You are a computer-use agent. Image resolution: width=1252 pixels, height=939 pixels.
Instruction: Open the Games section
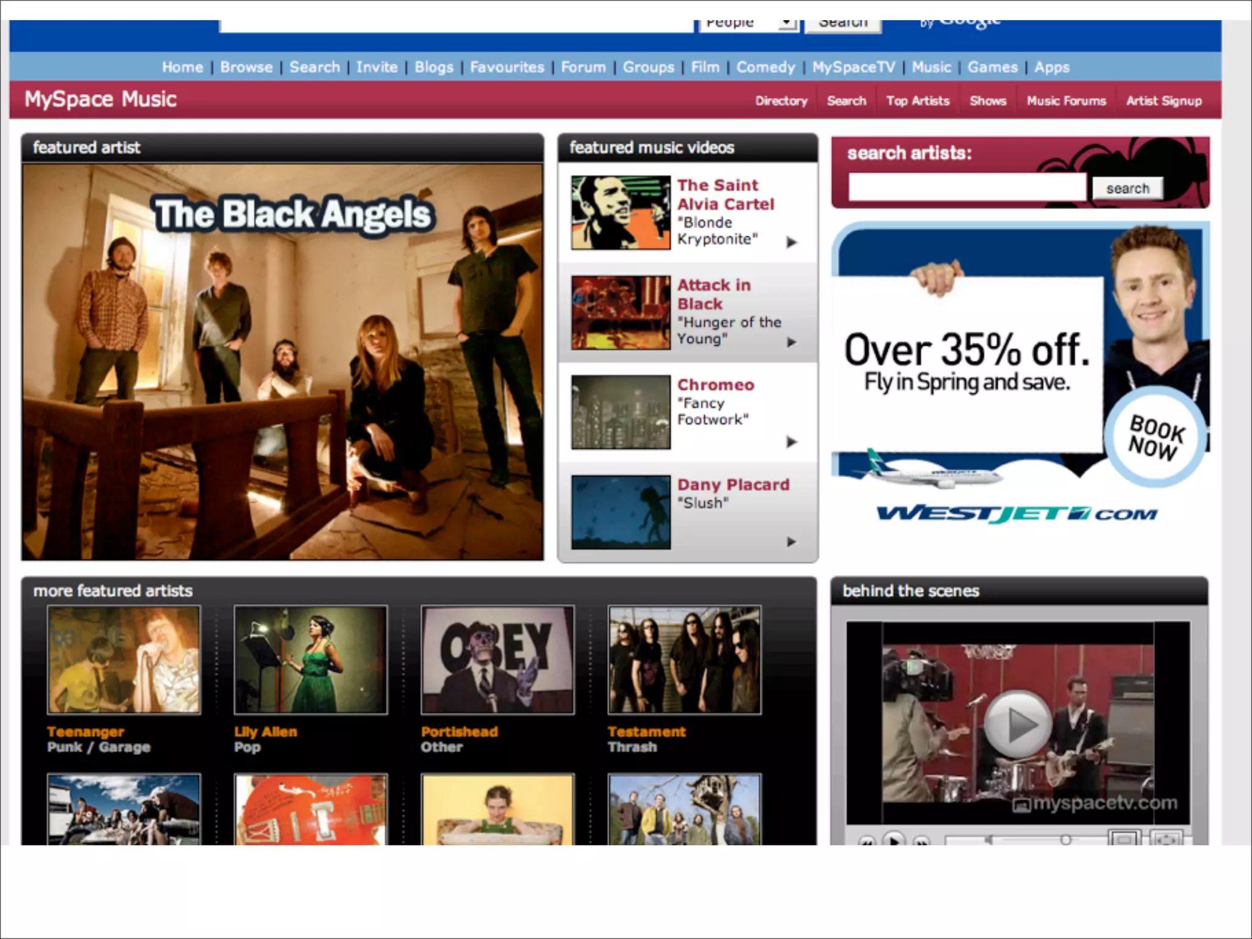992,67
